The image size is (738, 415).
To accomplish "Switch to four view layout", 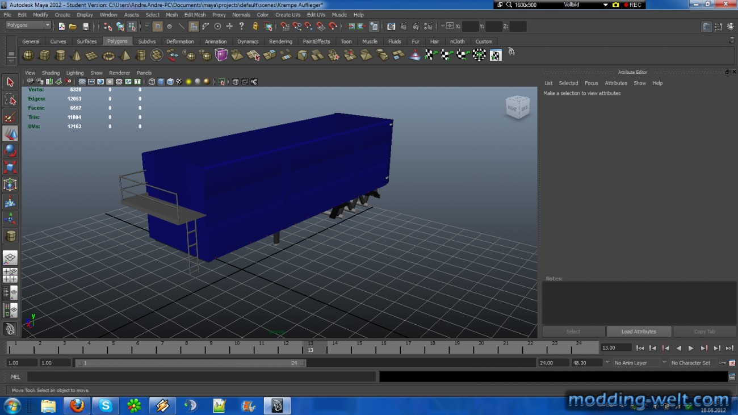I will pyautogui.click(x=10, y=275).
